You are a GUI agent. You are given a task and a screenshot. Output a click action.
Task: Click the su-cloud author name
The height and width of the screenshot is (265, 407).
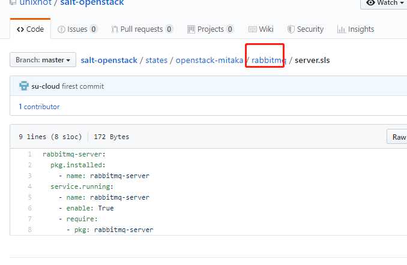tap(46, 86)
